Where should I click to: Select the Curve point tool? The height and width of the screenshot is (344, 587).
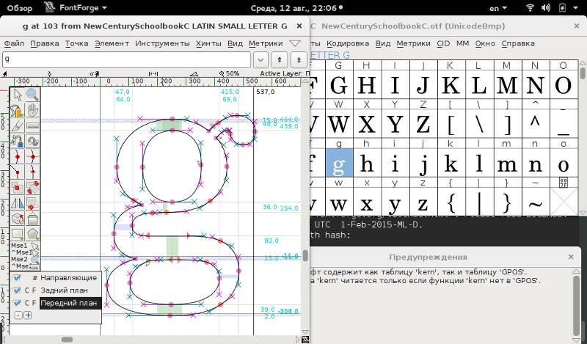tap(17, 156)
